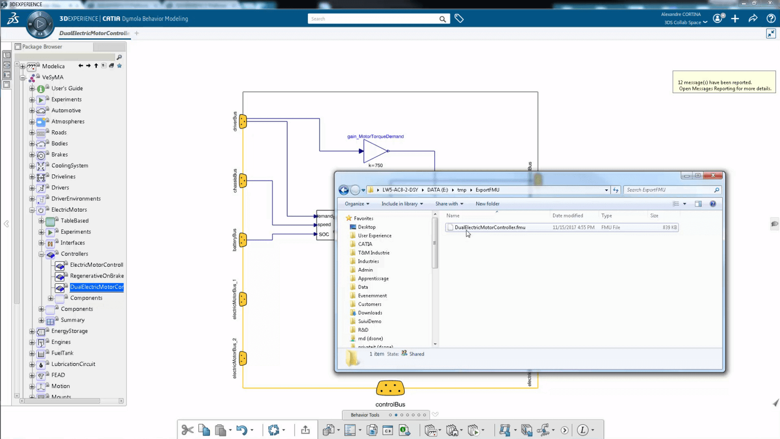Click the ExportFMU breadcrumb in address bar
This screenshot has height=439, width=780.
click(x=487, y=190)
